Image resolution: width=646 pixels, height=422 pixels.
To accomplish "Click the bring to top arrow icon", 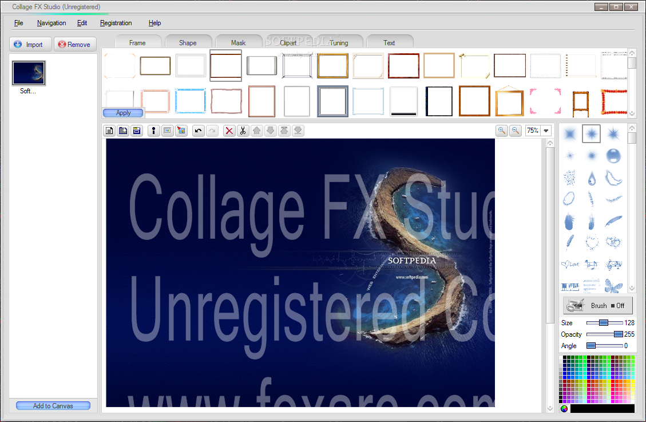I will pos(284,131).
